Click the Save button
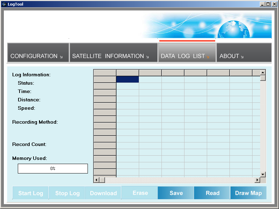Image resolution: width=279 pixels, height=209 pixels. (x=176, y=193)
